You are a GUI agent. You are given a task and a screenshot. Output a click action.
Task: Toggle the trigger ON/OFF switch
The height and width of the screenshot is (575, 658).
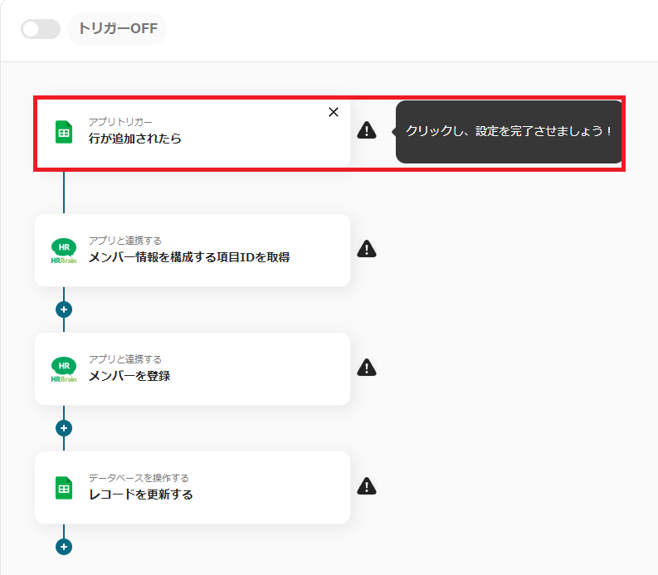tap(41, 29)
